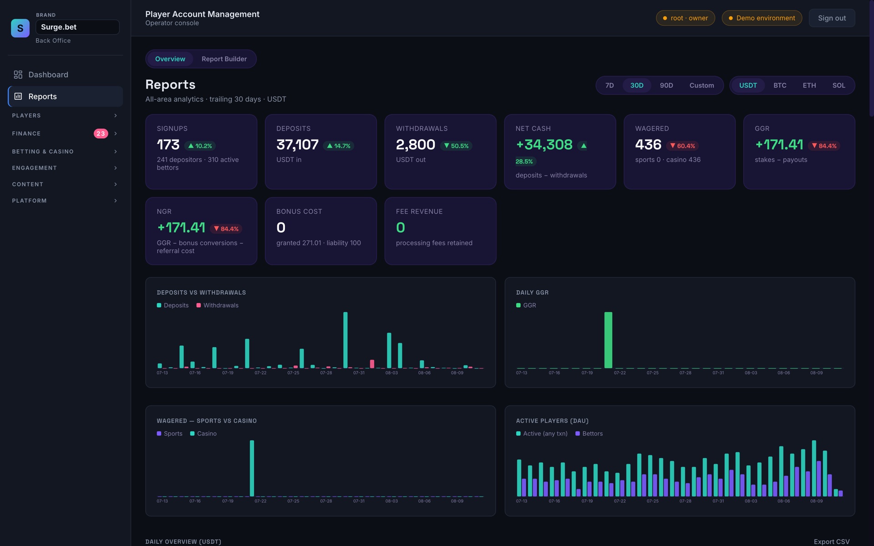Click the Sign out button

point(832,18)
